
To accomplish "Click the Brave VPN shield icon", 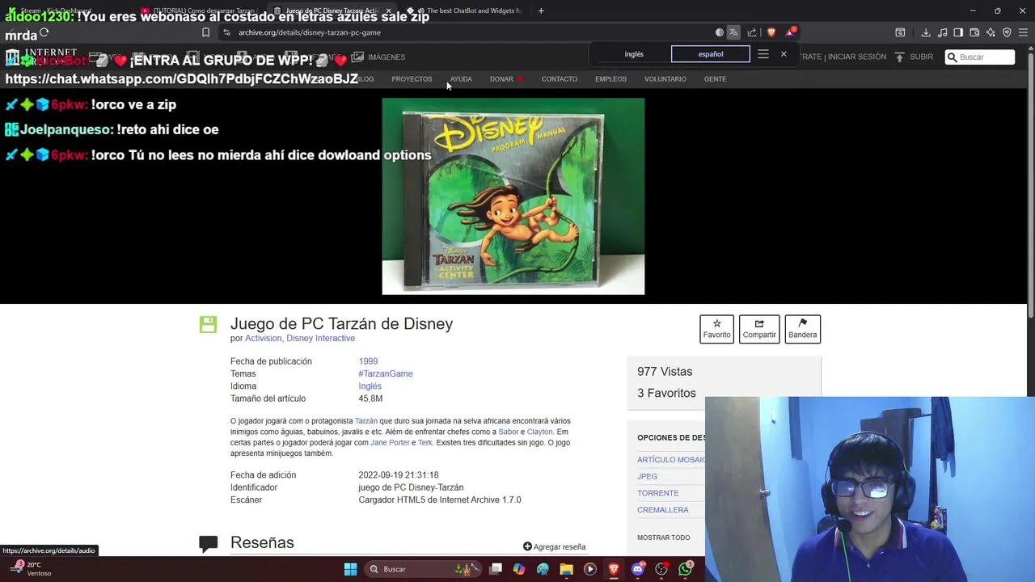I will click(x=1007, y=32).
